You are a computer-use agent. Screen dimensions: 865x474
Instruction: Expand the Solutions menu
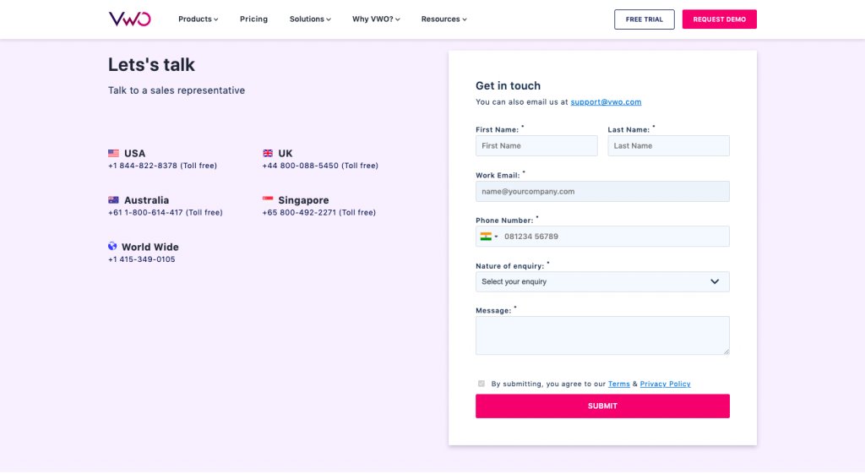pos(310,19)
